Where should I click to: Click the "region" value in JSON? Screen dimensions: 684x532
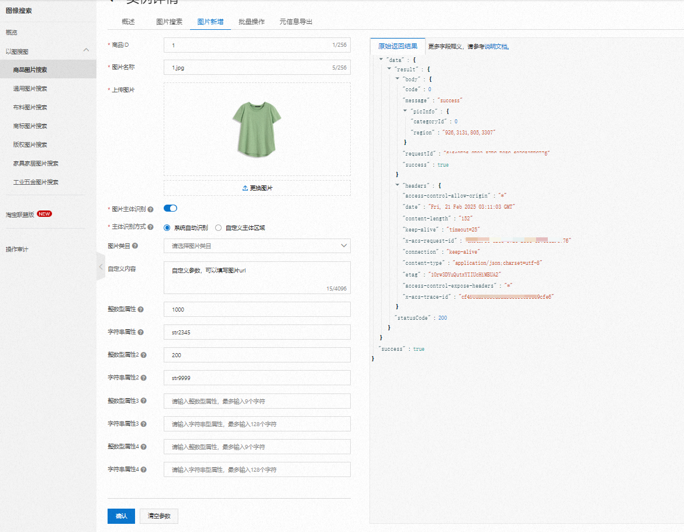(469, 133)
